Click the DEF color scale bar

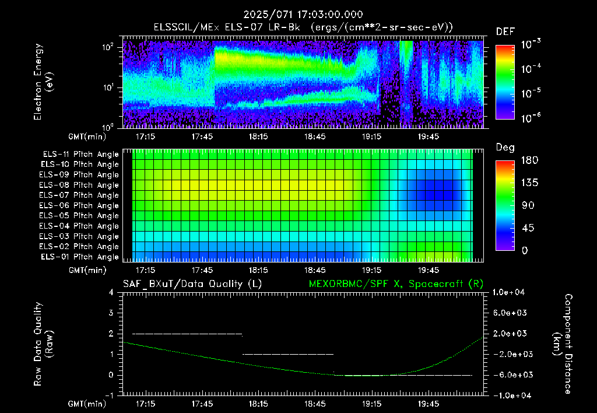click(505, 82)
